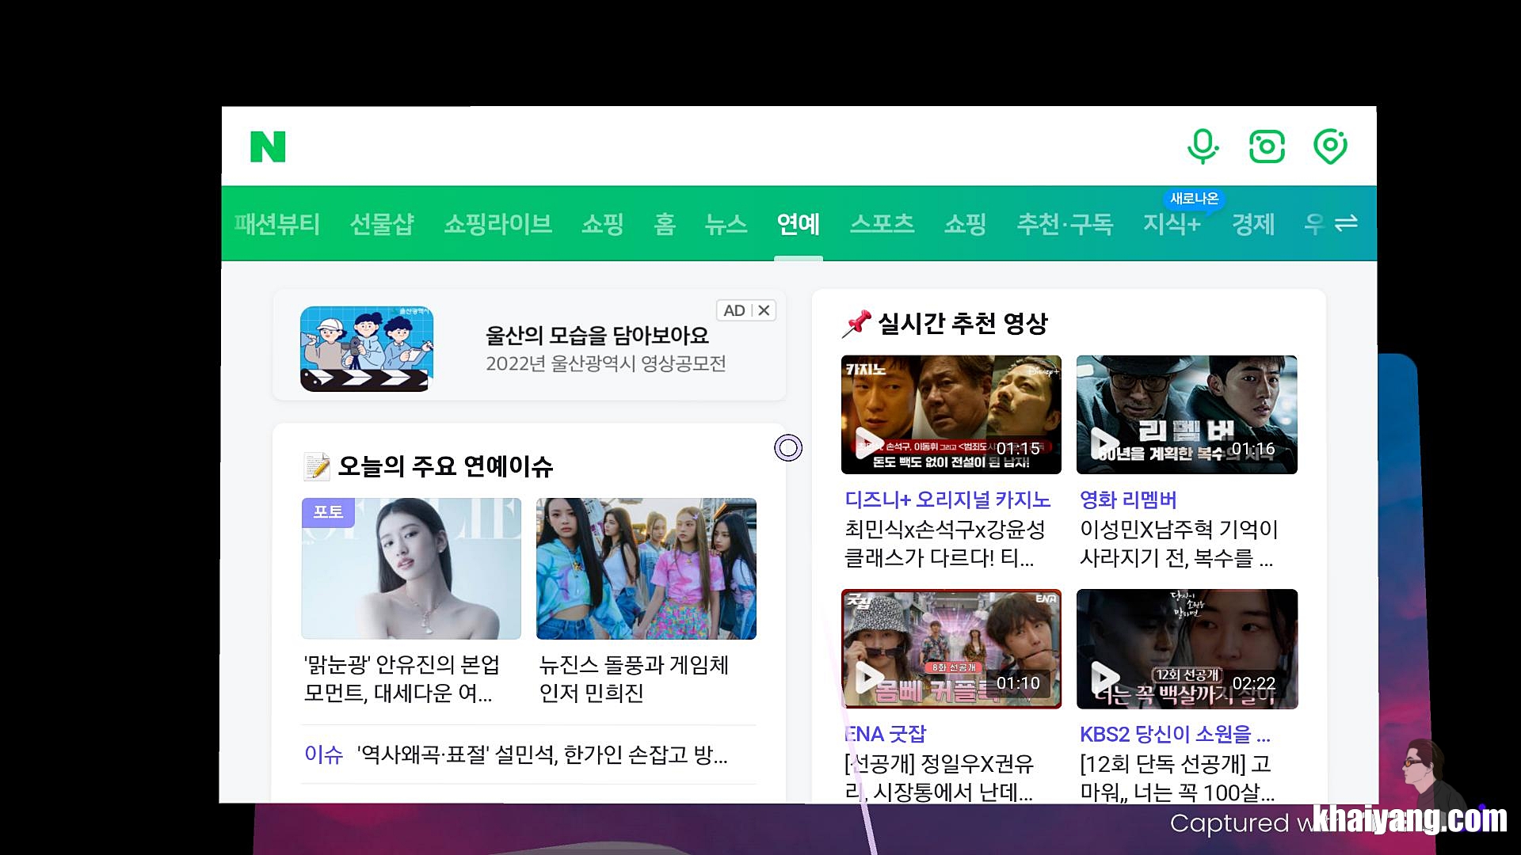Close the Ulsan ad banner
This screenshot has height=855, width=1521.
point(764,310)
